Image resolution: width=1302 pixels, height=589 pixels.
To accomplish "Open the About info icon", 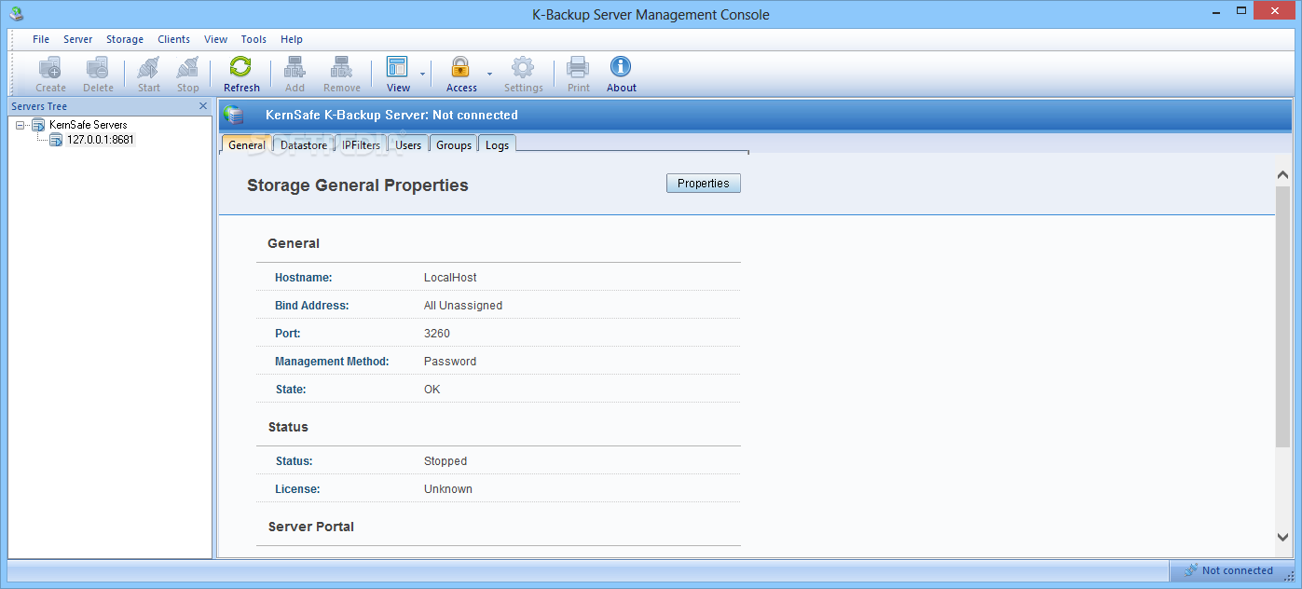I will tap(621, 68).
